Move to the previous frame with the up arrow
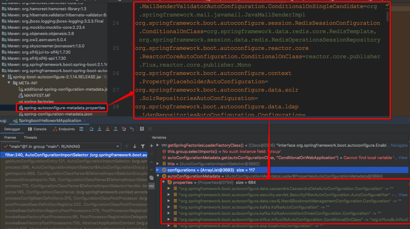Image resolution: width=410 pixels, height=229 pixels. click(x=127, y=146)
